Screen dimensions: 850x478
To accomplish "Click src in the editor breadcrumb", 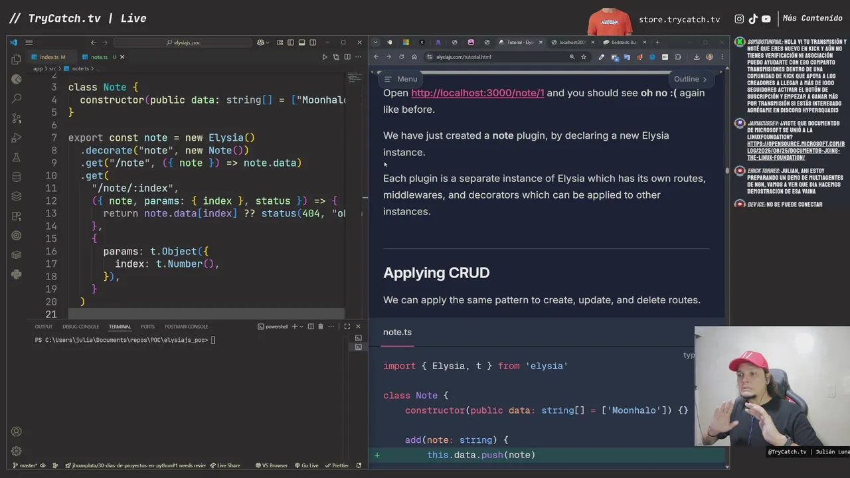I will [52, 68].
